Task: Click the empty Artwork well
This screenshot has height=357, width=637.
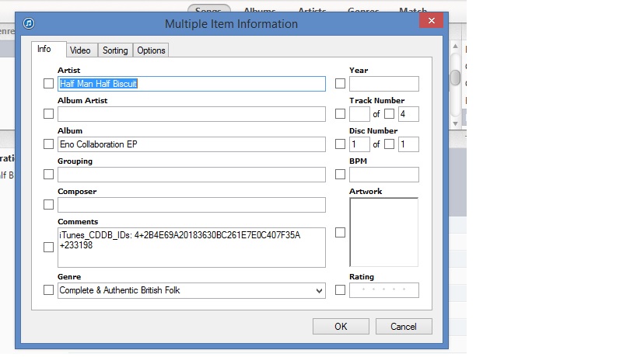Action: (384, 232)
